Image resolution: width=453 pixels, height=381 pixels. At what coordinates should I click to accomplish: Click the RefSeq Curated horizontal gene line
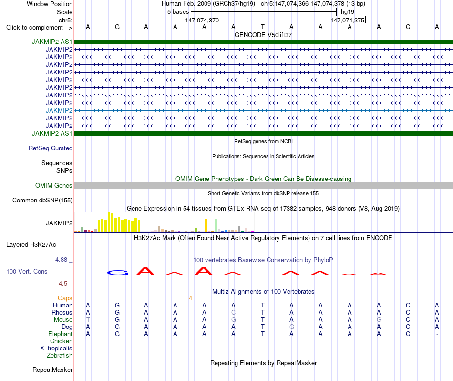click(x=263, y=148)
